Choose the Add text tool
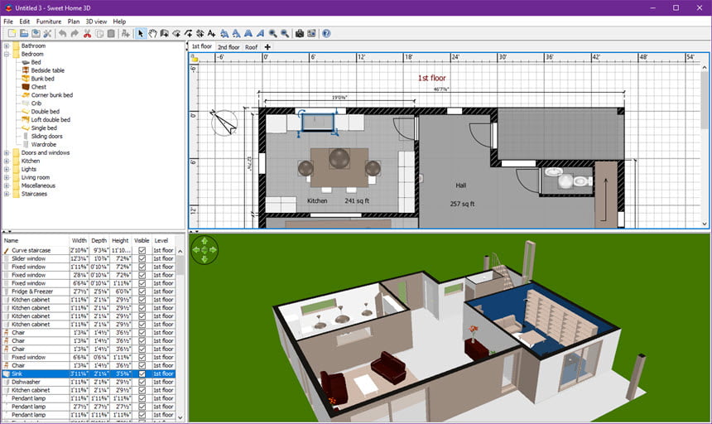 212,33
